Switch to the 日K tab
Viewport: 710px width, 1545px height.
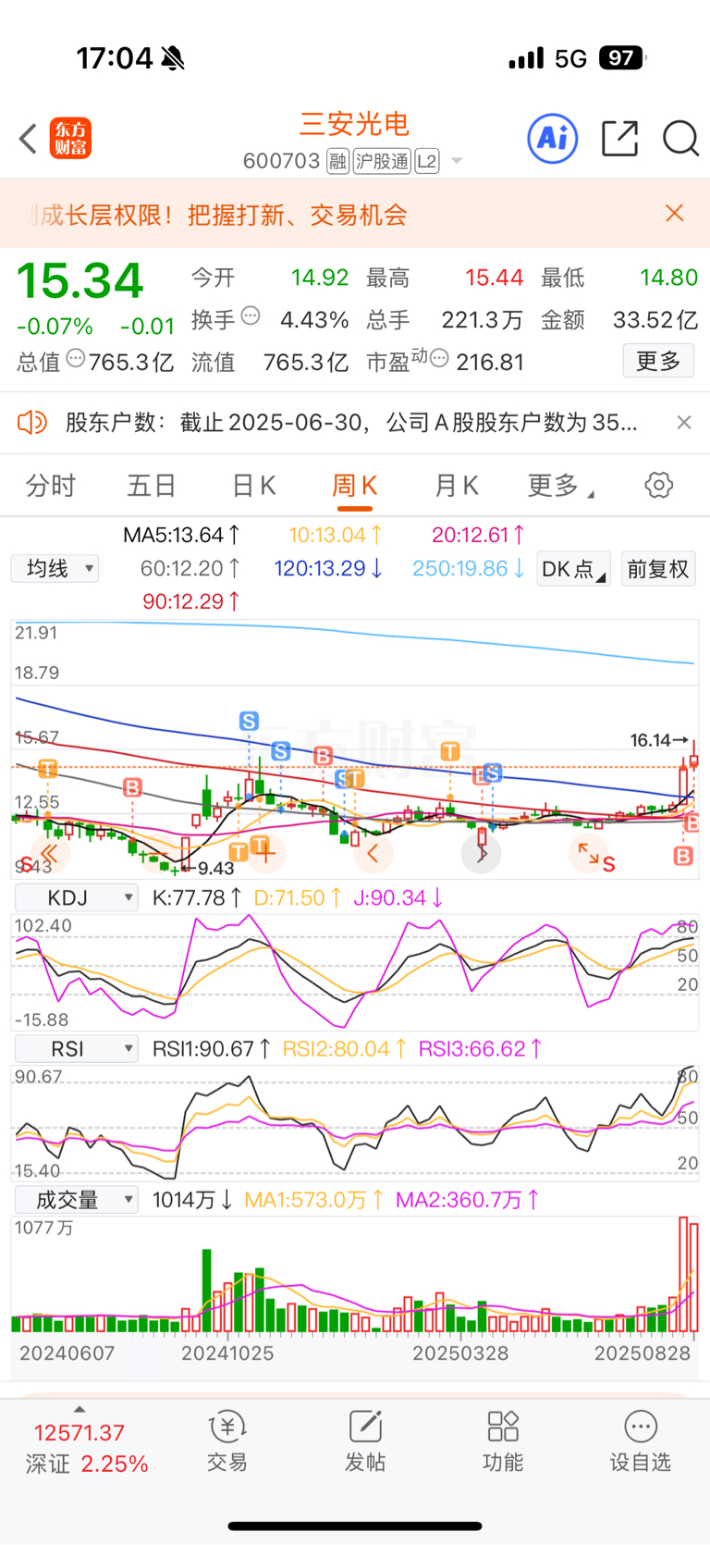pos(254,485)
